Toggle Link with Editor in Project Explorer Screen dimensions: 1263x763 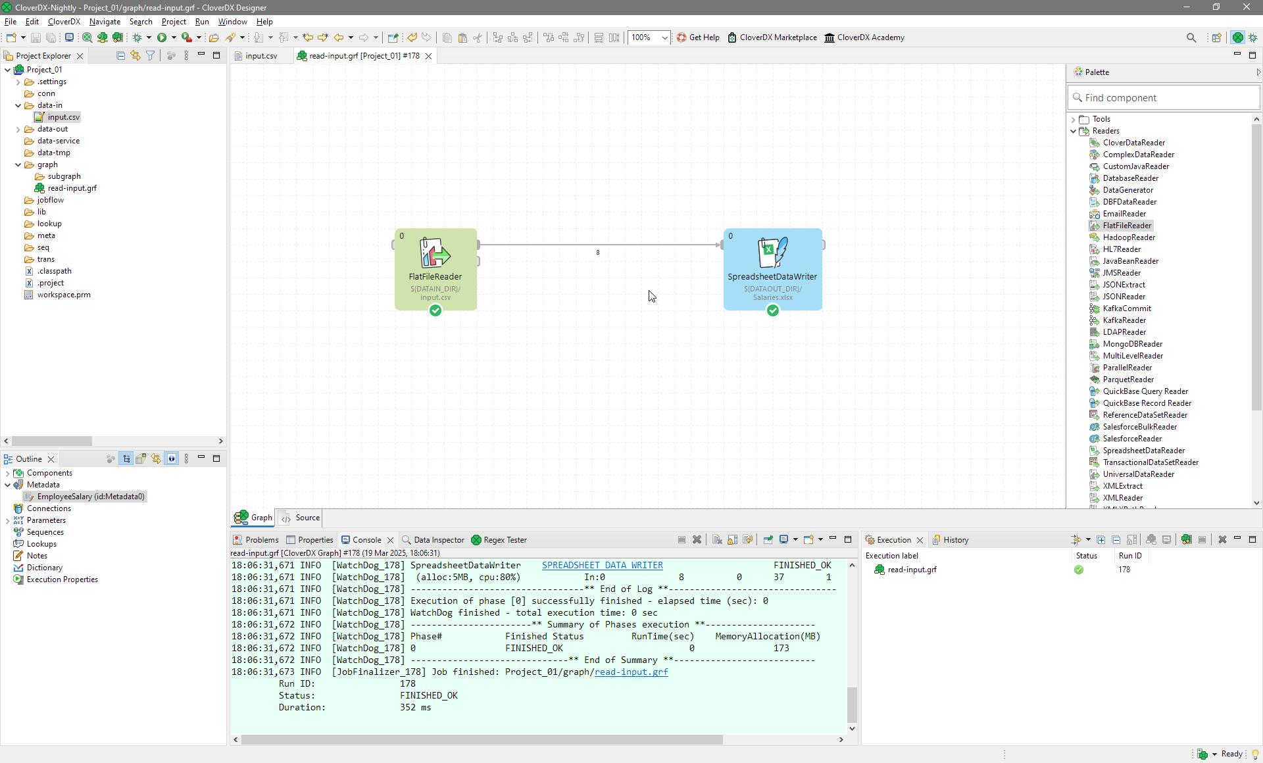click(136, 56)
